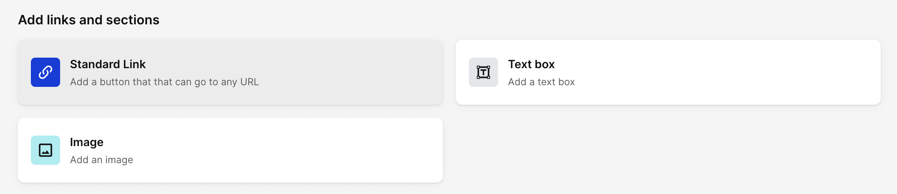
Task: Click blank space inside the Text box card
Action: coord(731,72)
